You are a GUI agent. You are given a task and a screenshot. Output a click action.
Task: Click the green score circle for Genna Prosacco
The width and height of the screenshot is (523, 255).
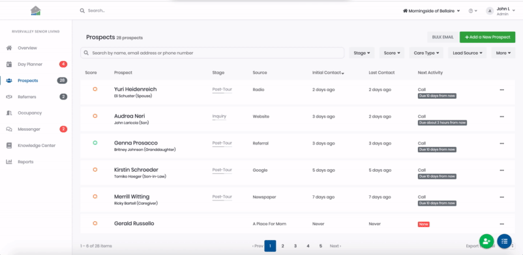[x=95, y=143]
